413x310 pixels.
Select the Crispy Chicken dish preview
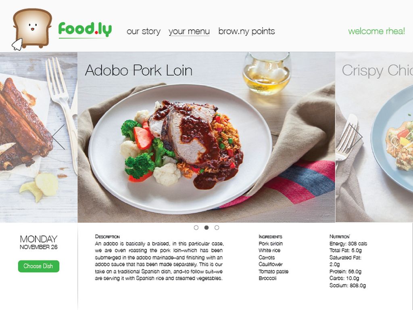click(374, 137)
